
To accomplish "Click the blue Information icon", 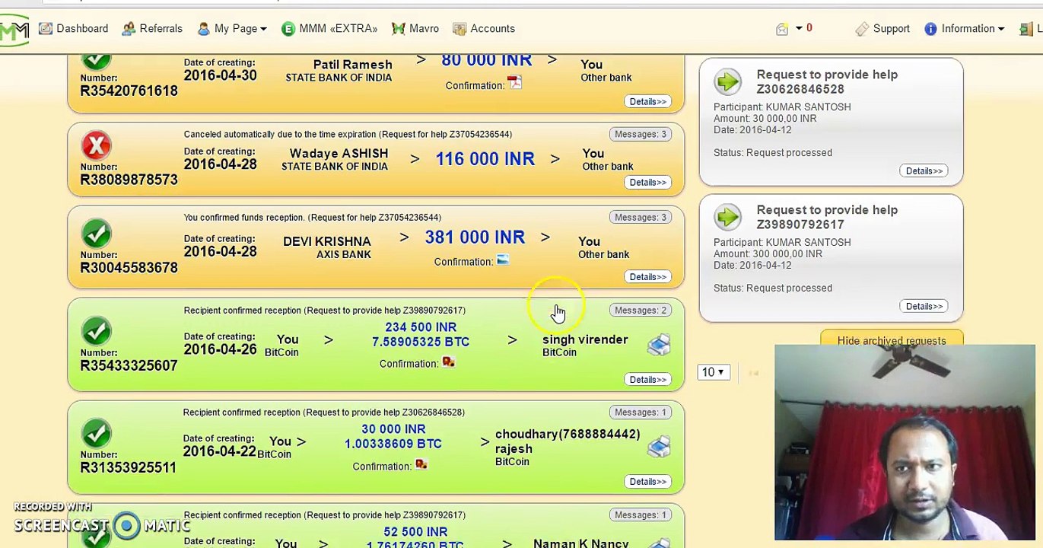I will point(930,29).
